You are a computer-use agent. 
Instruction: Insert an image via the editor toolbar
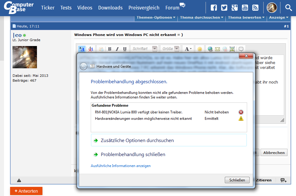click(232, 49)
